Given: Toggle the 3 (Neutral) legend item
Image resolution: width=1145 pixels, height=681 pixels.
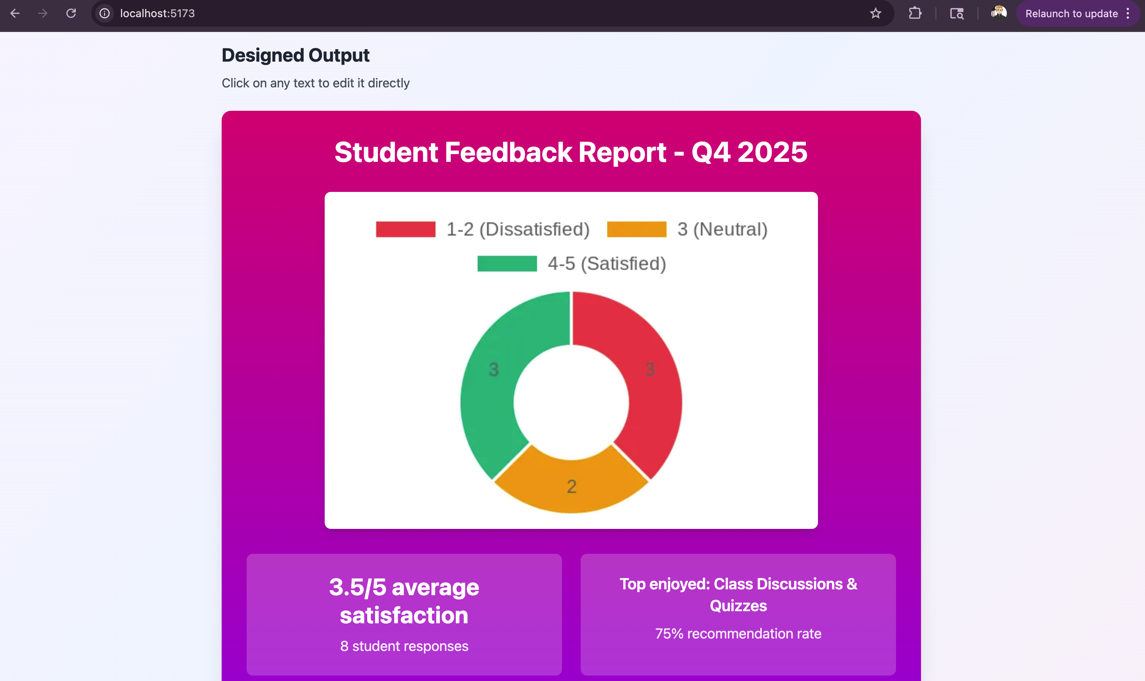Looking at the screenshot, I should click(722, 229).
